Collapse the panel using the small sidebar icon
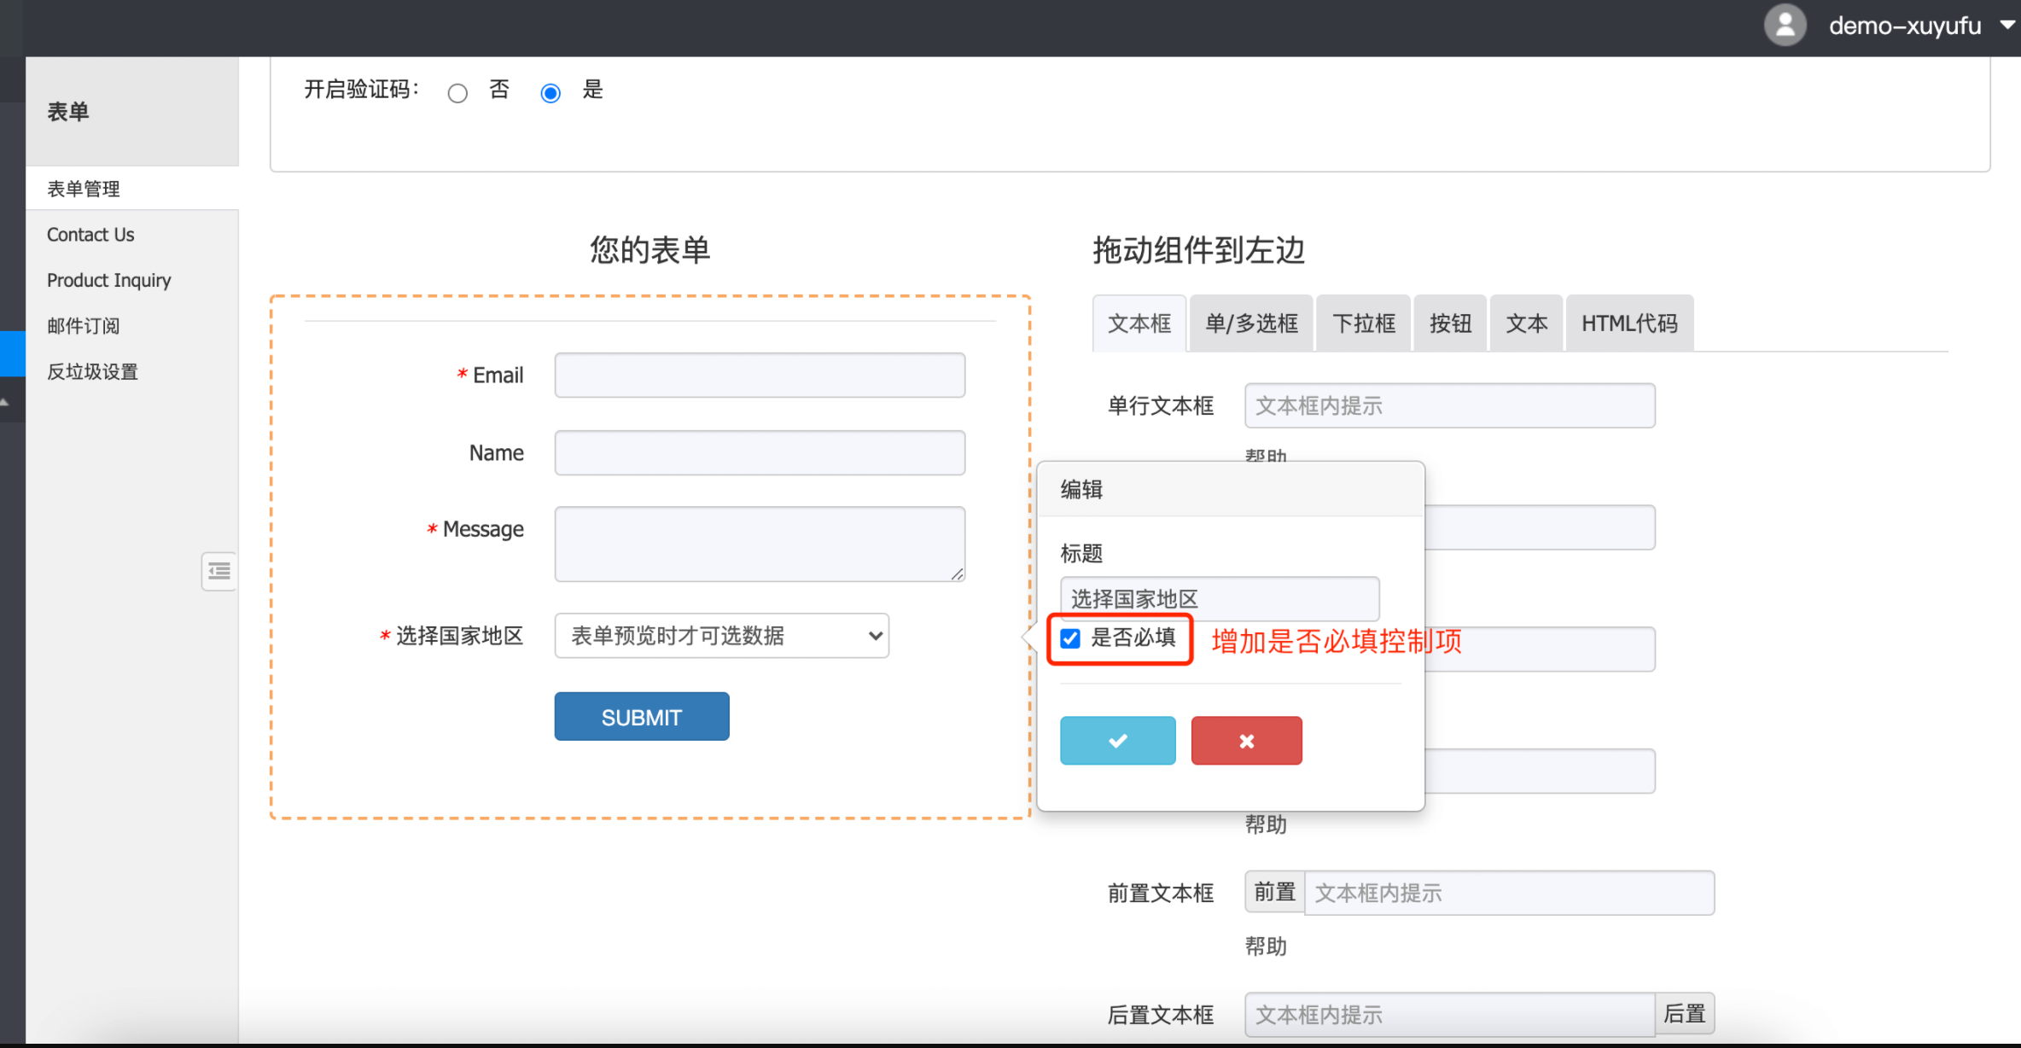The image size is (2021, 1048). (x=218, y=571)
